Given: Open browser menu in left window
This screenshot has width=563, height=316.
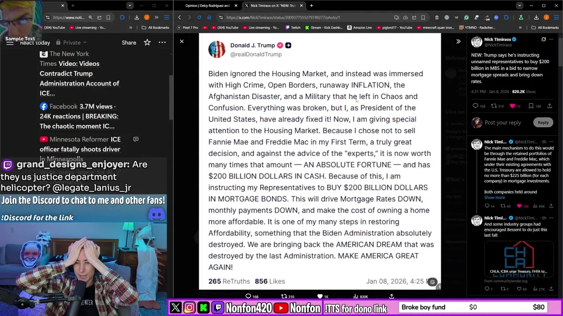Looking at the screenshot, I should coord(167,18).
